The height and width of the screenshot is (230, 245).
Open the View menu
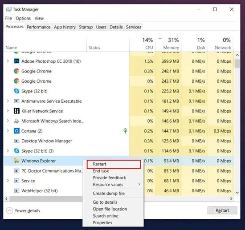tap(39, 18)
